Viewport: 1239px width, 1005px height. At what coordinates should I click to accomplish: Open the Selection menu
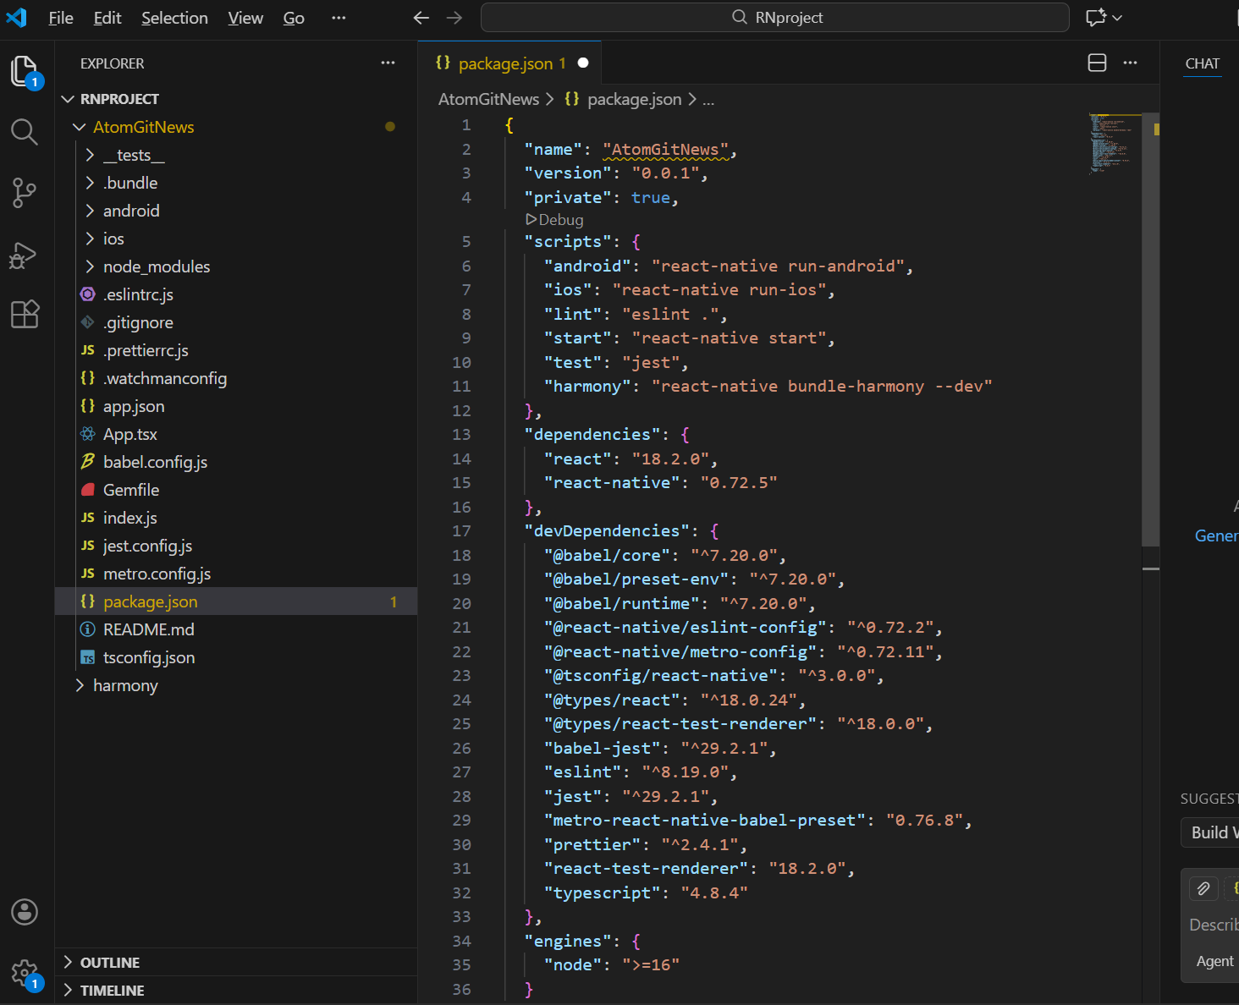pos(174,18)
